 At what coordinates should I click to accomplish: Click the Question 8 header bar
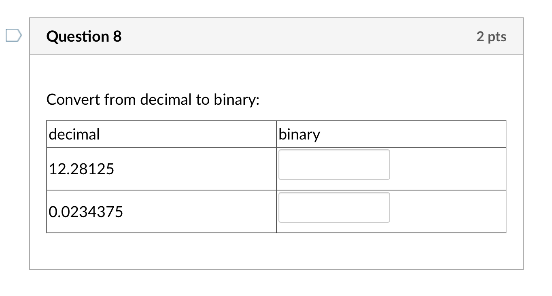coord(276,36)
